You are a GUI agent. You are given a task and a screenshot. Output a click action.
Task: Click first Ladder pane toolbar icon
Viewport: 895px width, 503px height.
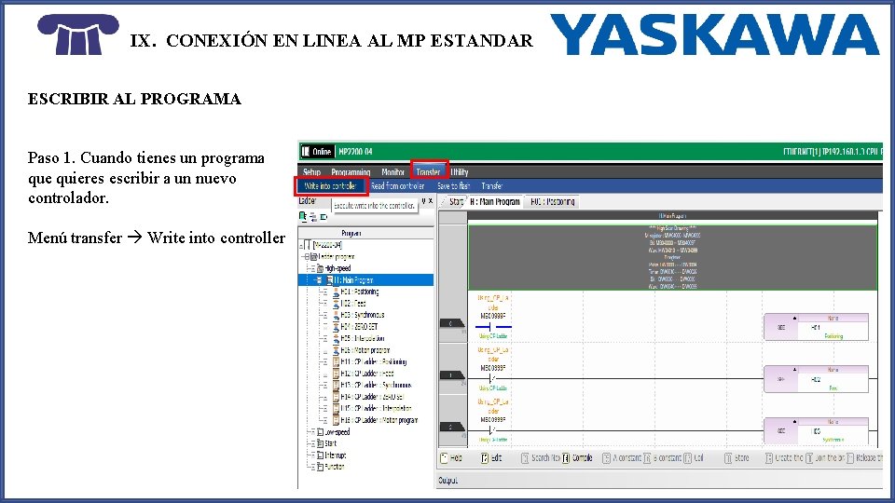[302, 217]
